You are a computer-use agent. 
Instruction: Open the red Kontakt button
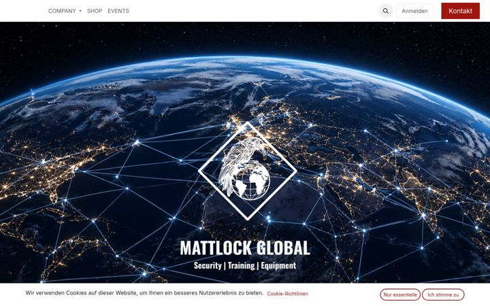(x=460, y=11)
